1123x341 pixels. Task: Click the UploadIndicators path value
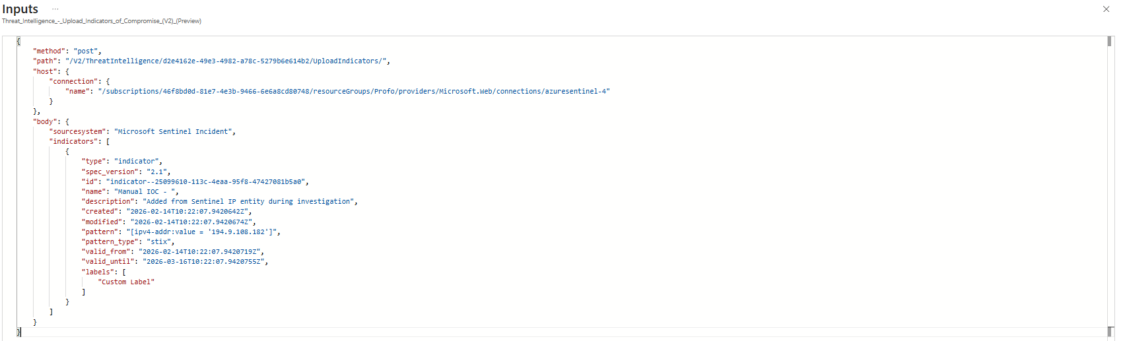click(227, 61)
